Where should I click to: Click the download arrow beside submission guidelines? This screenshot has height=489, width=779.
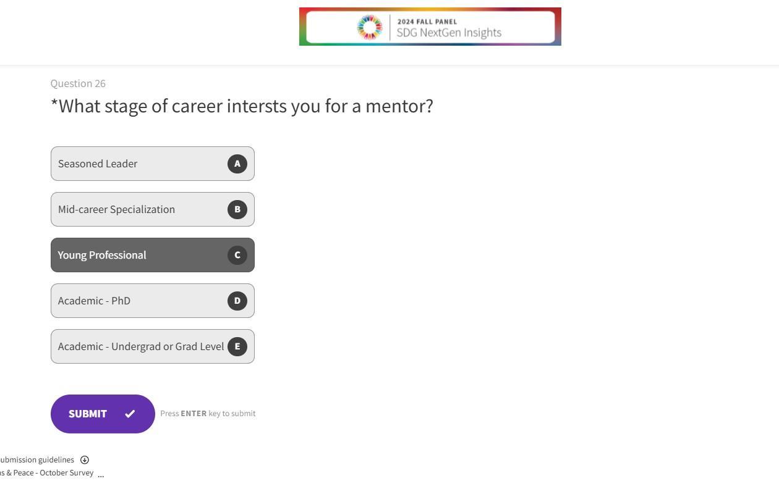click(85, 460)
